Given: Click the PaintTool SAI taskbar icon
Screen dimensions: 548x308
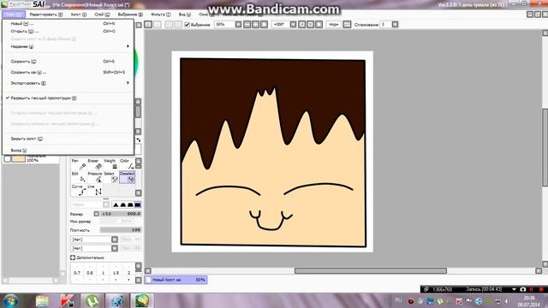Looking at the screenshot, I should click(x=142, y=300).
